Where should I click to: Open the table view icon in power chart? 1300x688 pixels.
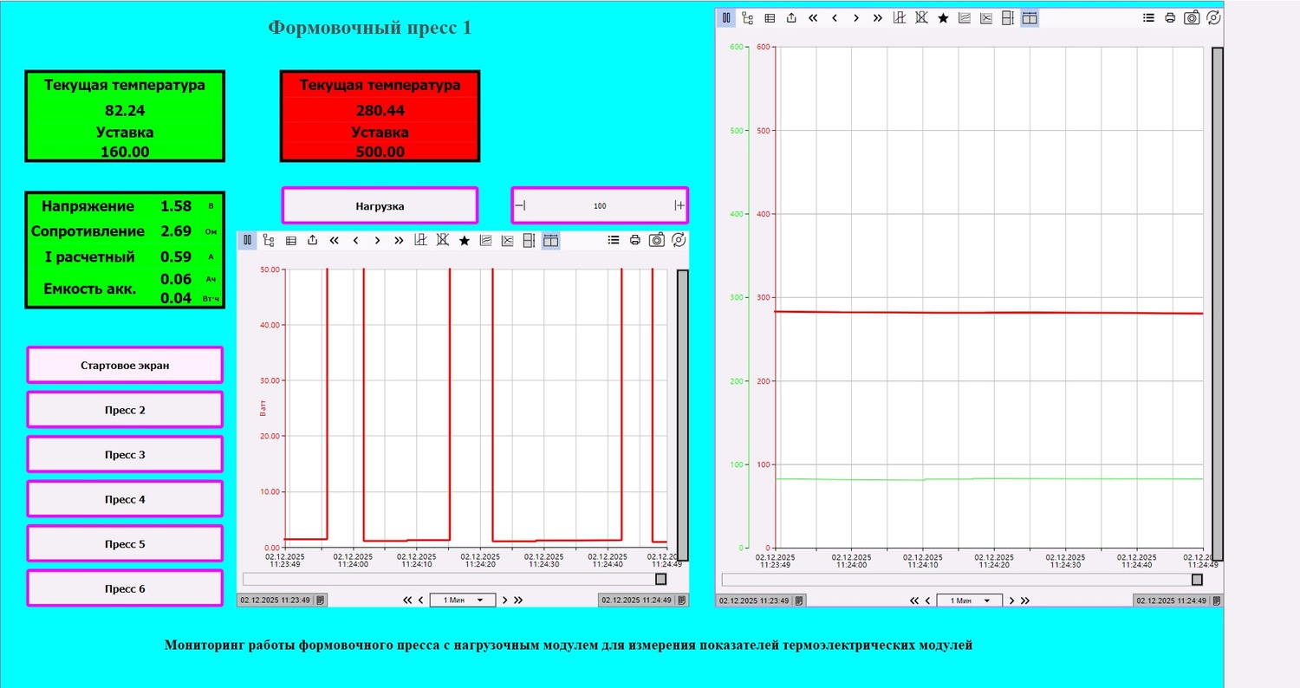pyautogui.click(x=290, y=240)
